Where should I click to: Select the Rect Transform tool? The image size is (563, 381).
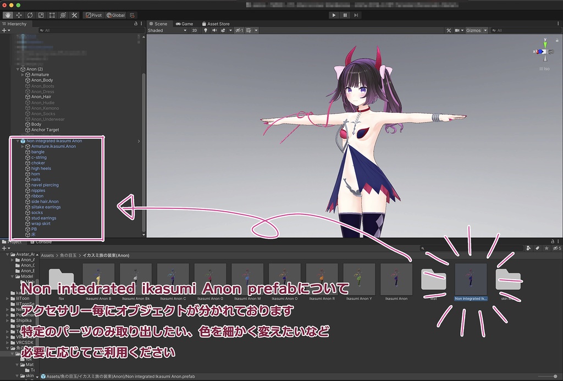(x=52, y=15)
